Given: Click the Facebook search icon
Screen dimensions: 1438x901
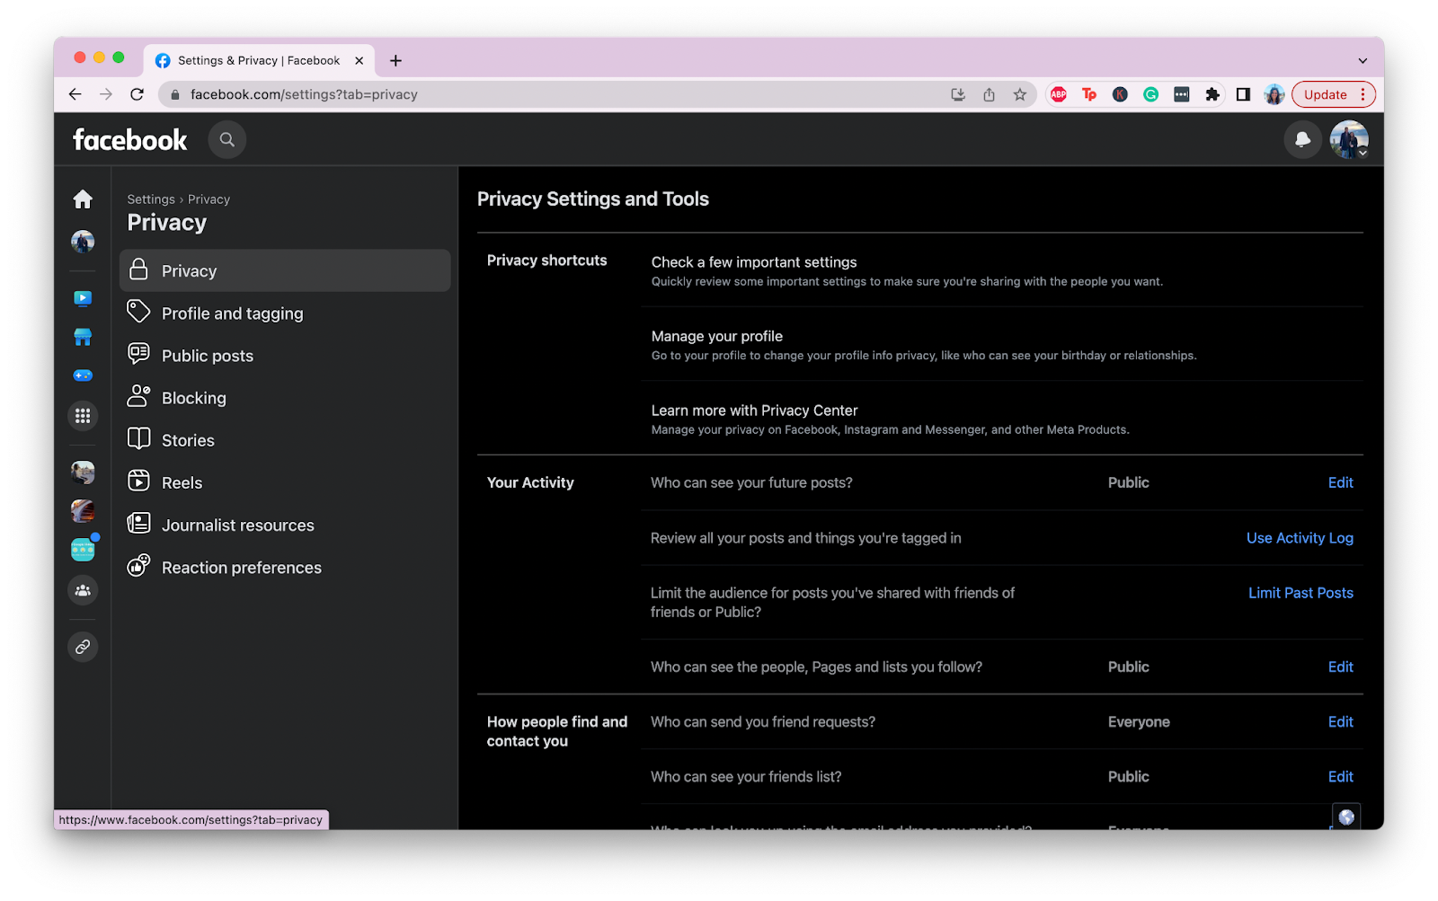Looking at the screenshot, I should tap(227, 140).
